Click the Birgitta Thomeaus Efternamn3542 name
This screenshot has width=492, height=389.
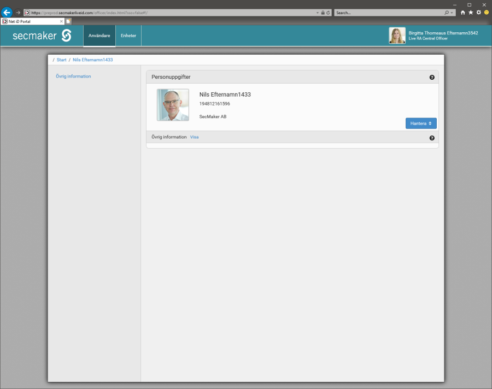[x=443, y=33]
